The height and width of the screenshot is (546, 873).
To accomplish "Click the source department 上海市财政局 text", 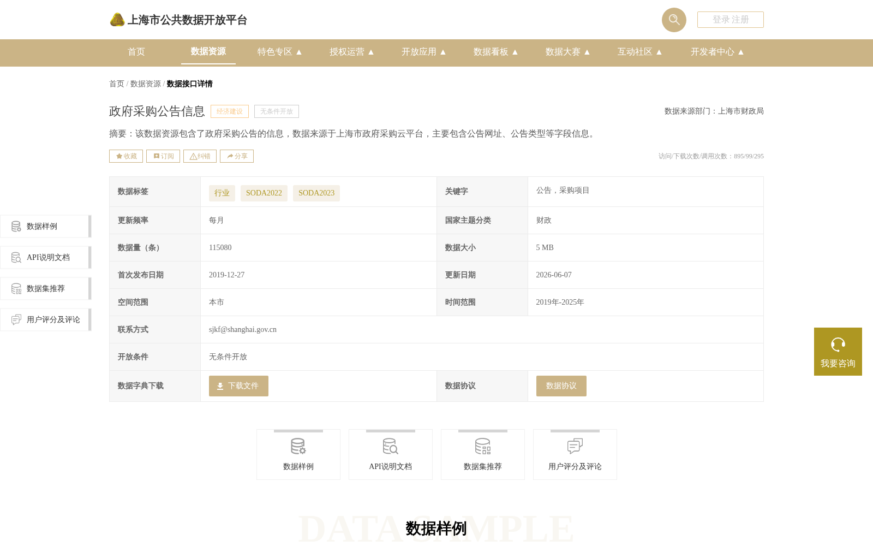I will click(x=741, y=111).
